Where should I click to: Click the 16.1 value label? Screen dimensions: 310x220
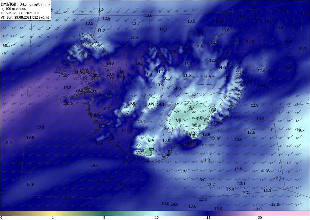[x=229, y=53]
